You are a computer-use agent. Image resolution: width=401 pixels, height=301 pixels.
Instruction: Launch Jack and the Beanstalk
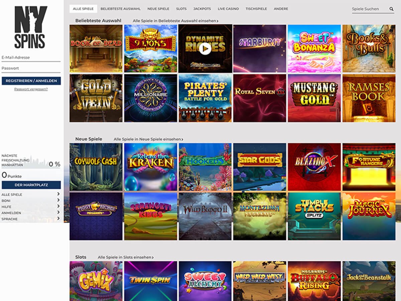[x=369, y=281]
